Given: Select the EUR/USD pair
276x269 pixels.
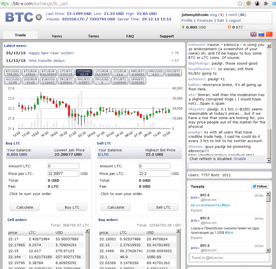Looking at the screenshot, I should (48, 81).
